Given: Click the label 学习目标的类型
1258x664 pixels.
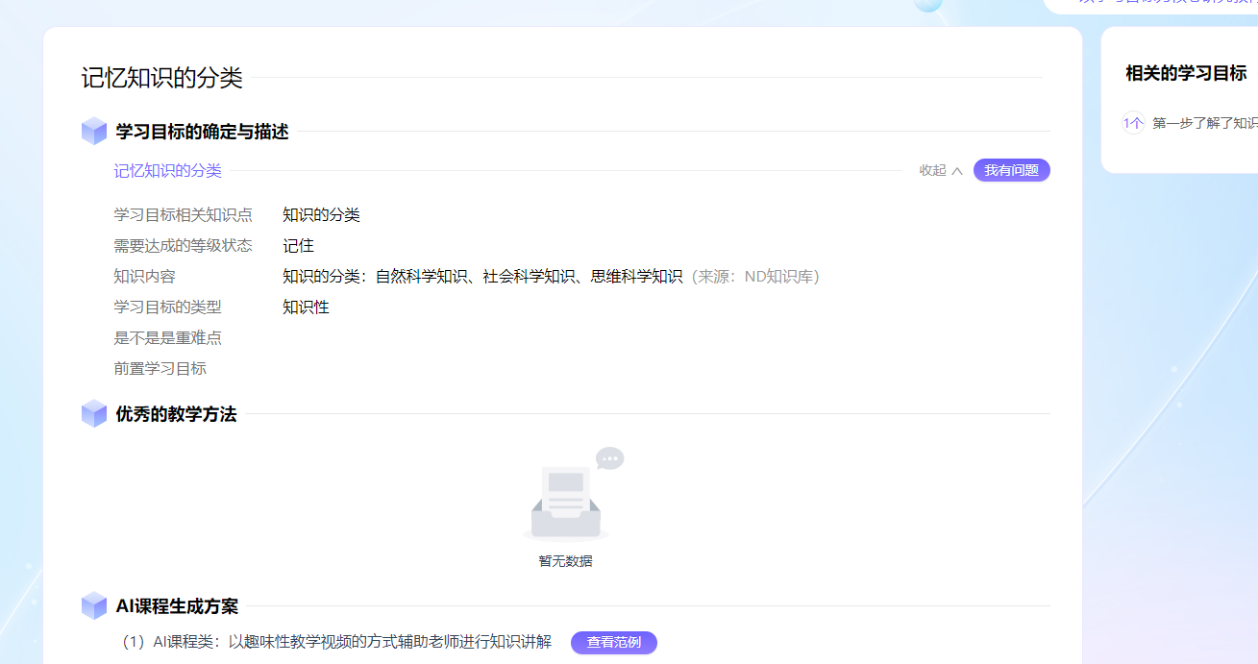Looking at the screenshot, I should 167,307.
